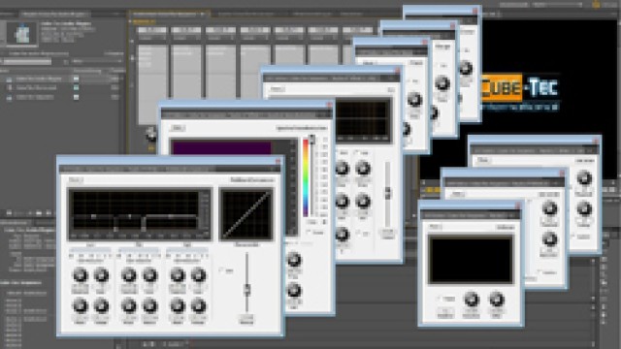621x349 pixels.
Task: Click the upper knob in the rearmost right-side plugin window
Action: [584, 178]
